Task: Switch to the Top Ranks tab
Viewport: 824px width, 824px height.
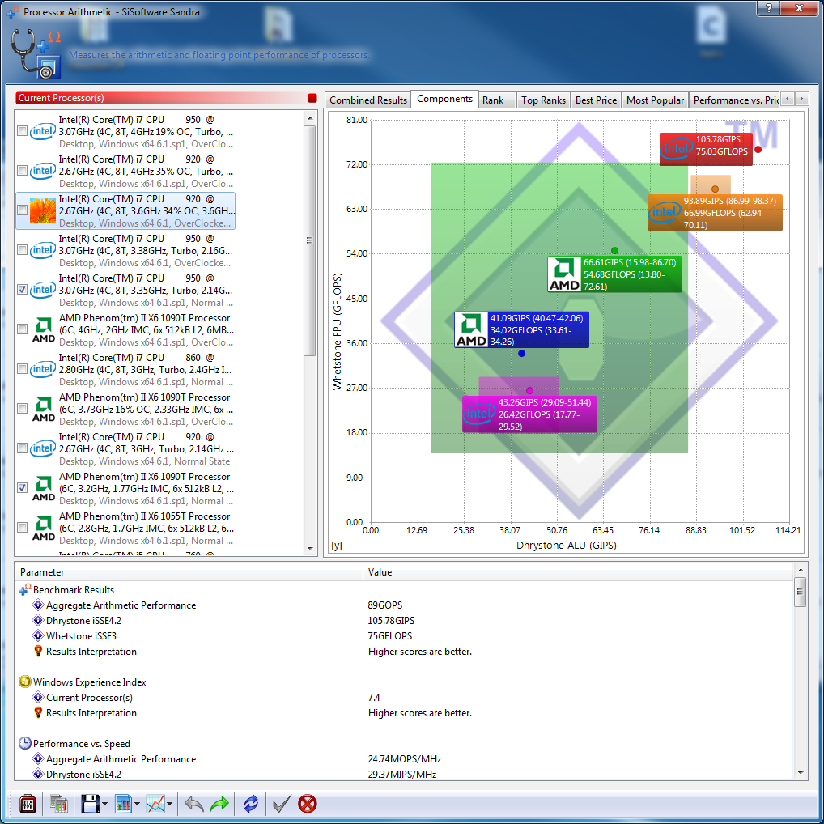Action: click(x=543, y=100)
